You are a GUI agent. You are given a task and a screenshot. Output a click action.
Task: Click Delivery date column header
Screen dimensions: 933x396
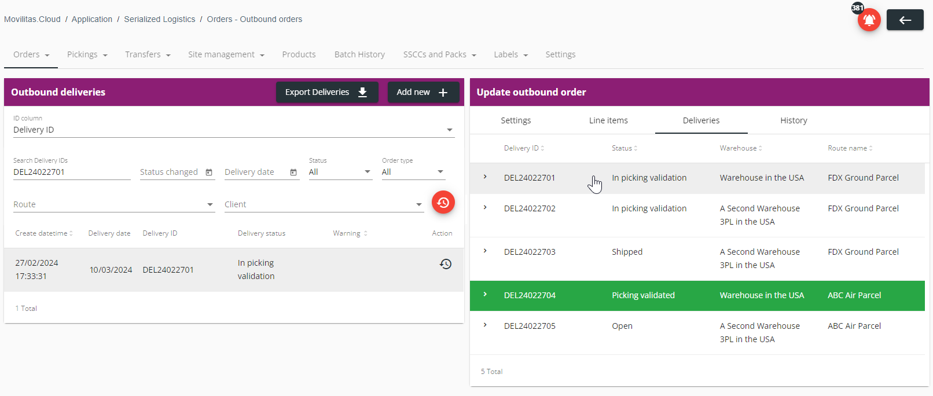pyautogui.click(x=109, y=233)
